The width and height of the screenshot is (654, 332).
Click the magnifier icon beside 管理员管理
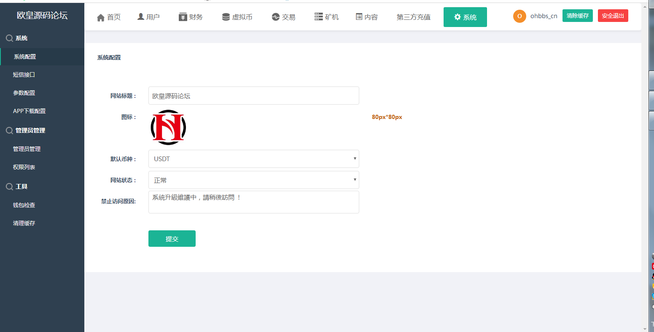(x=9, y=130)
